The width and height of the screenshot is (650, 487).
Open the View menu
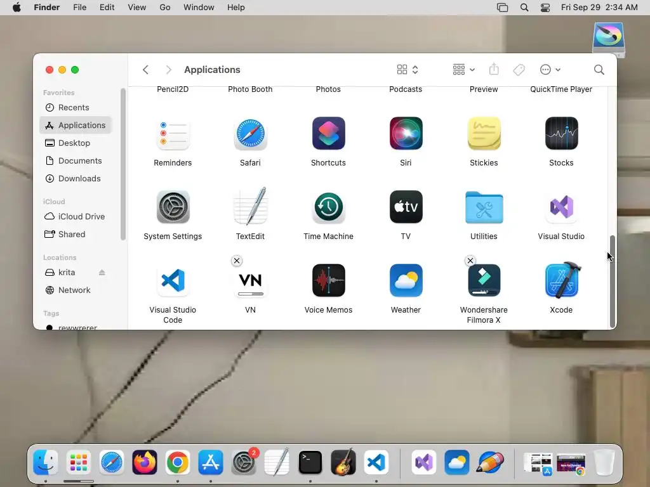click(137, 8)
